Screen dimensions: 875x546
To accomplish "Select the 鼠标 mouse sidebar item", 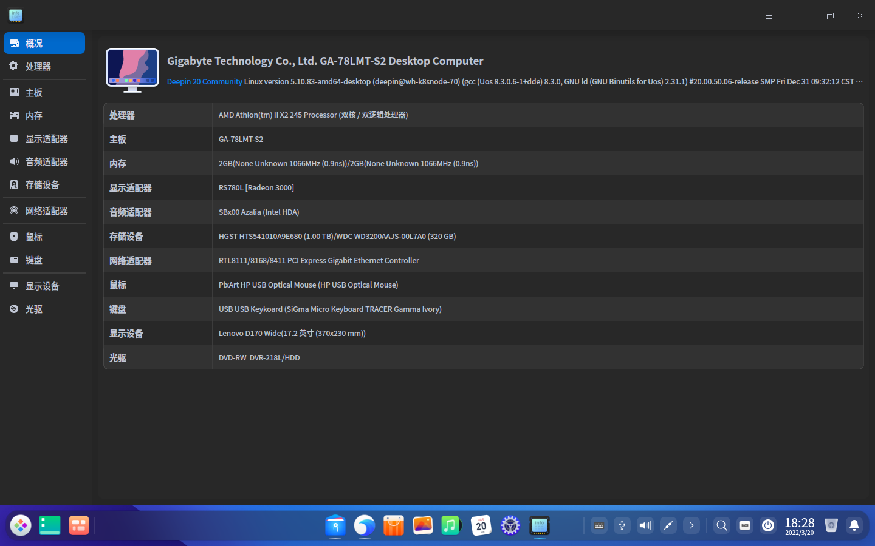I will click(33, 237).
